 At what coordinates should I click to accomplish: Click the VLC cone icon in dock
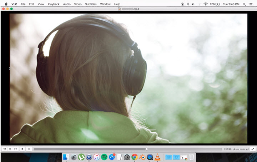157,157
